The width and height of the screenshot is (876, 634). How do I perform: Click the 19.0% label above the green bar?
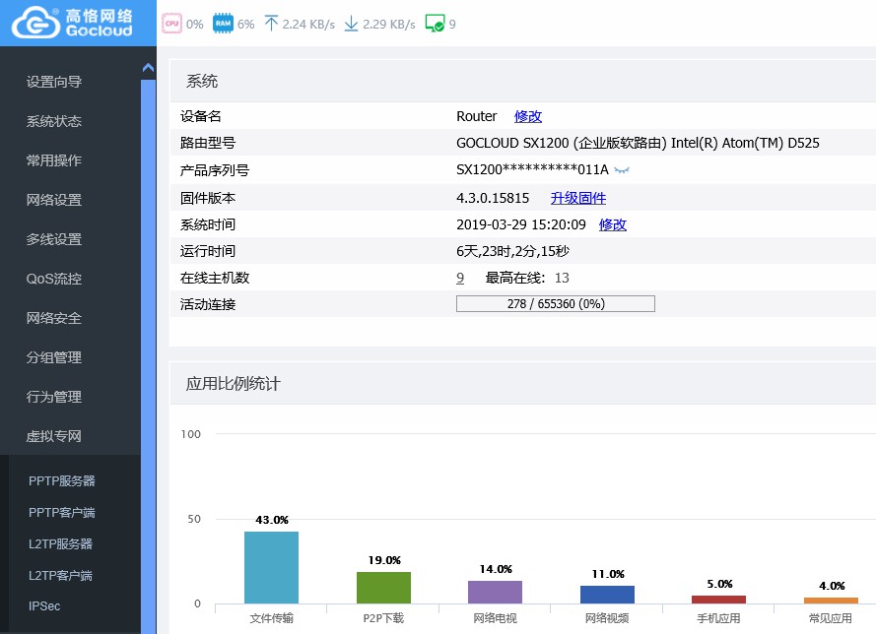coord(384,560)
